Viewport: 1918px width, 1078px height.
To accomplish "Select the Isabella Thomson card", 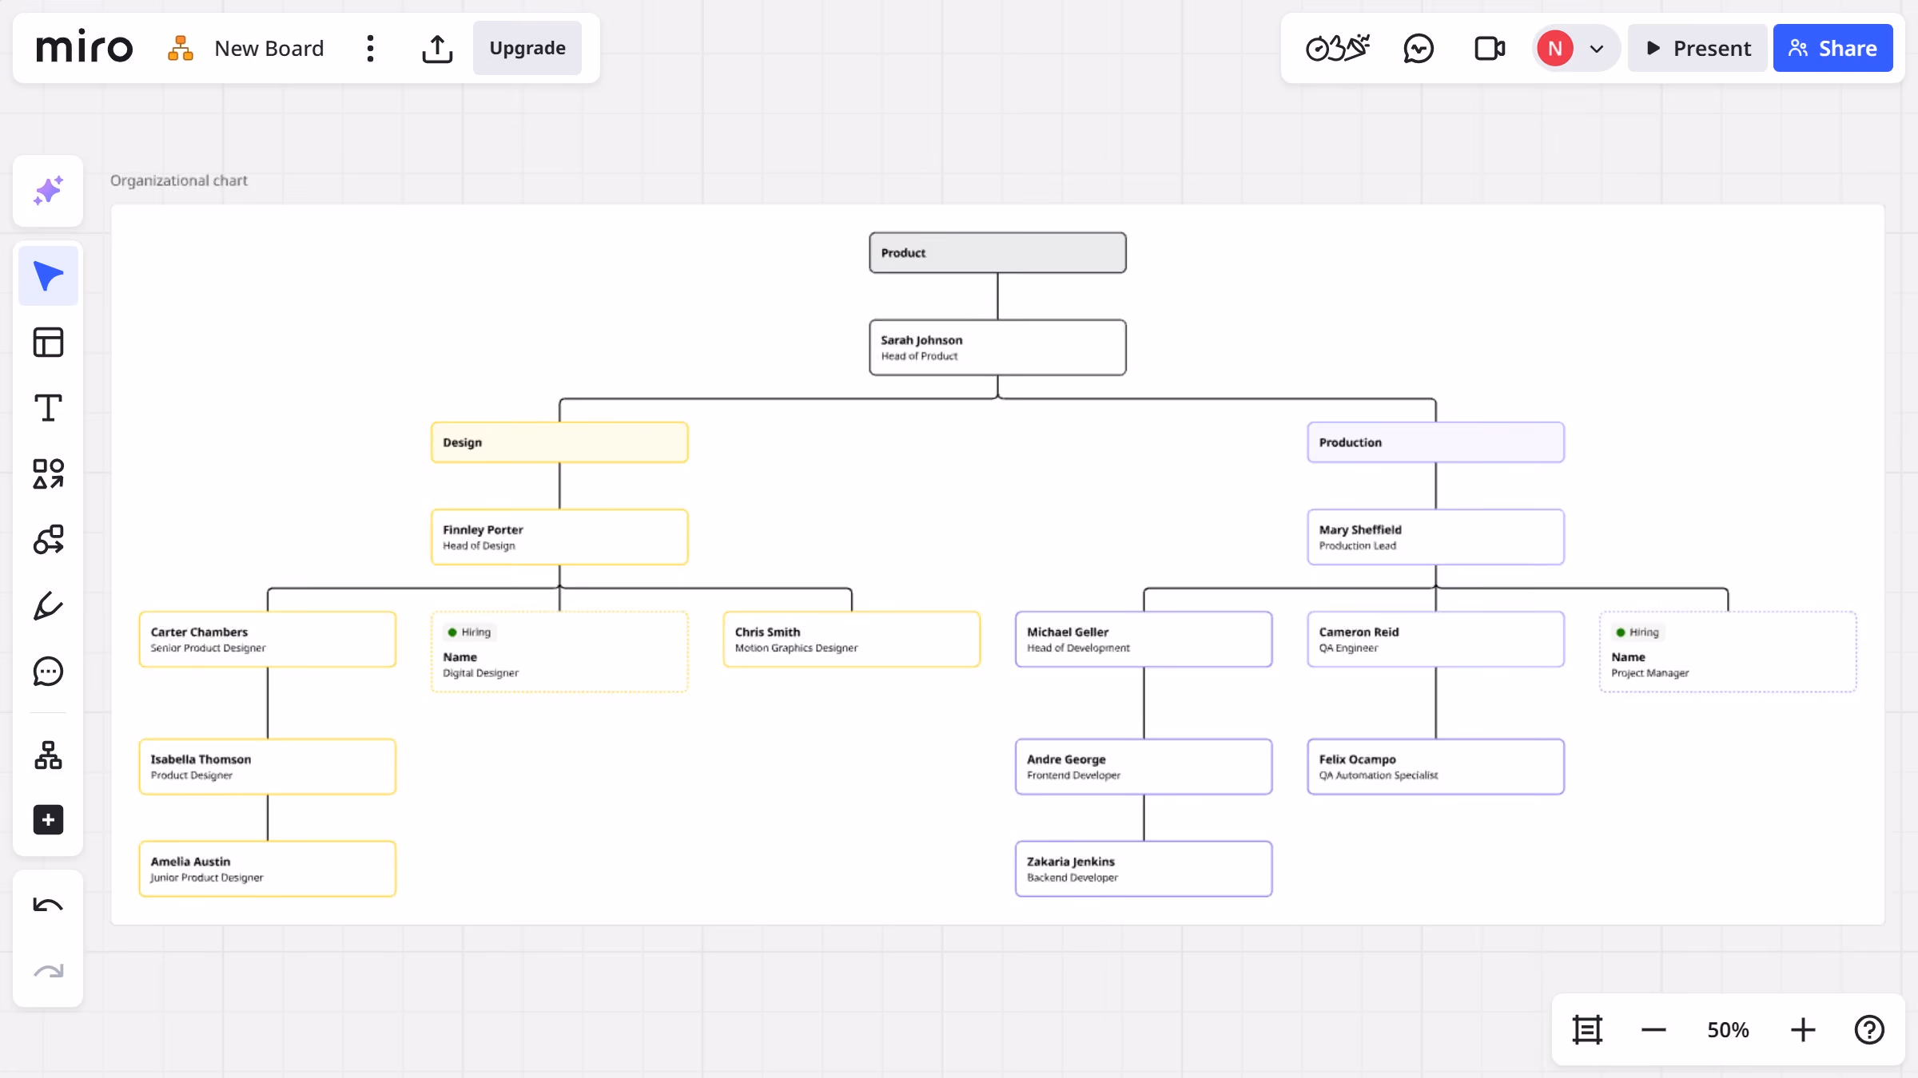I will pos(267,767).
